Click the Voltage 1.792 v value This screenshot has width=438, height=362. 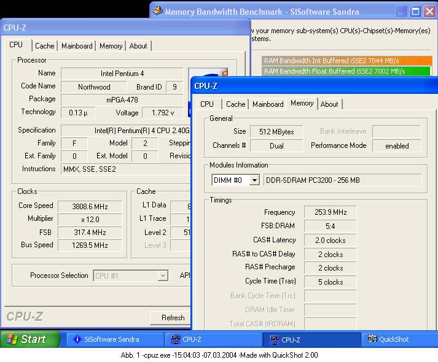coord(163,113)
